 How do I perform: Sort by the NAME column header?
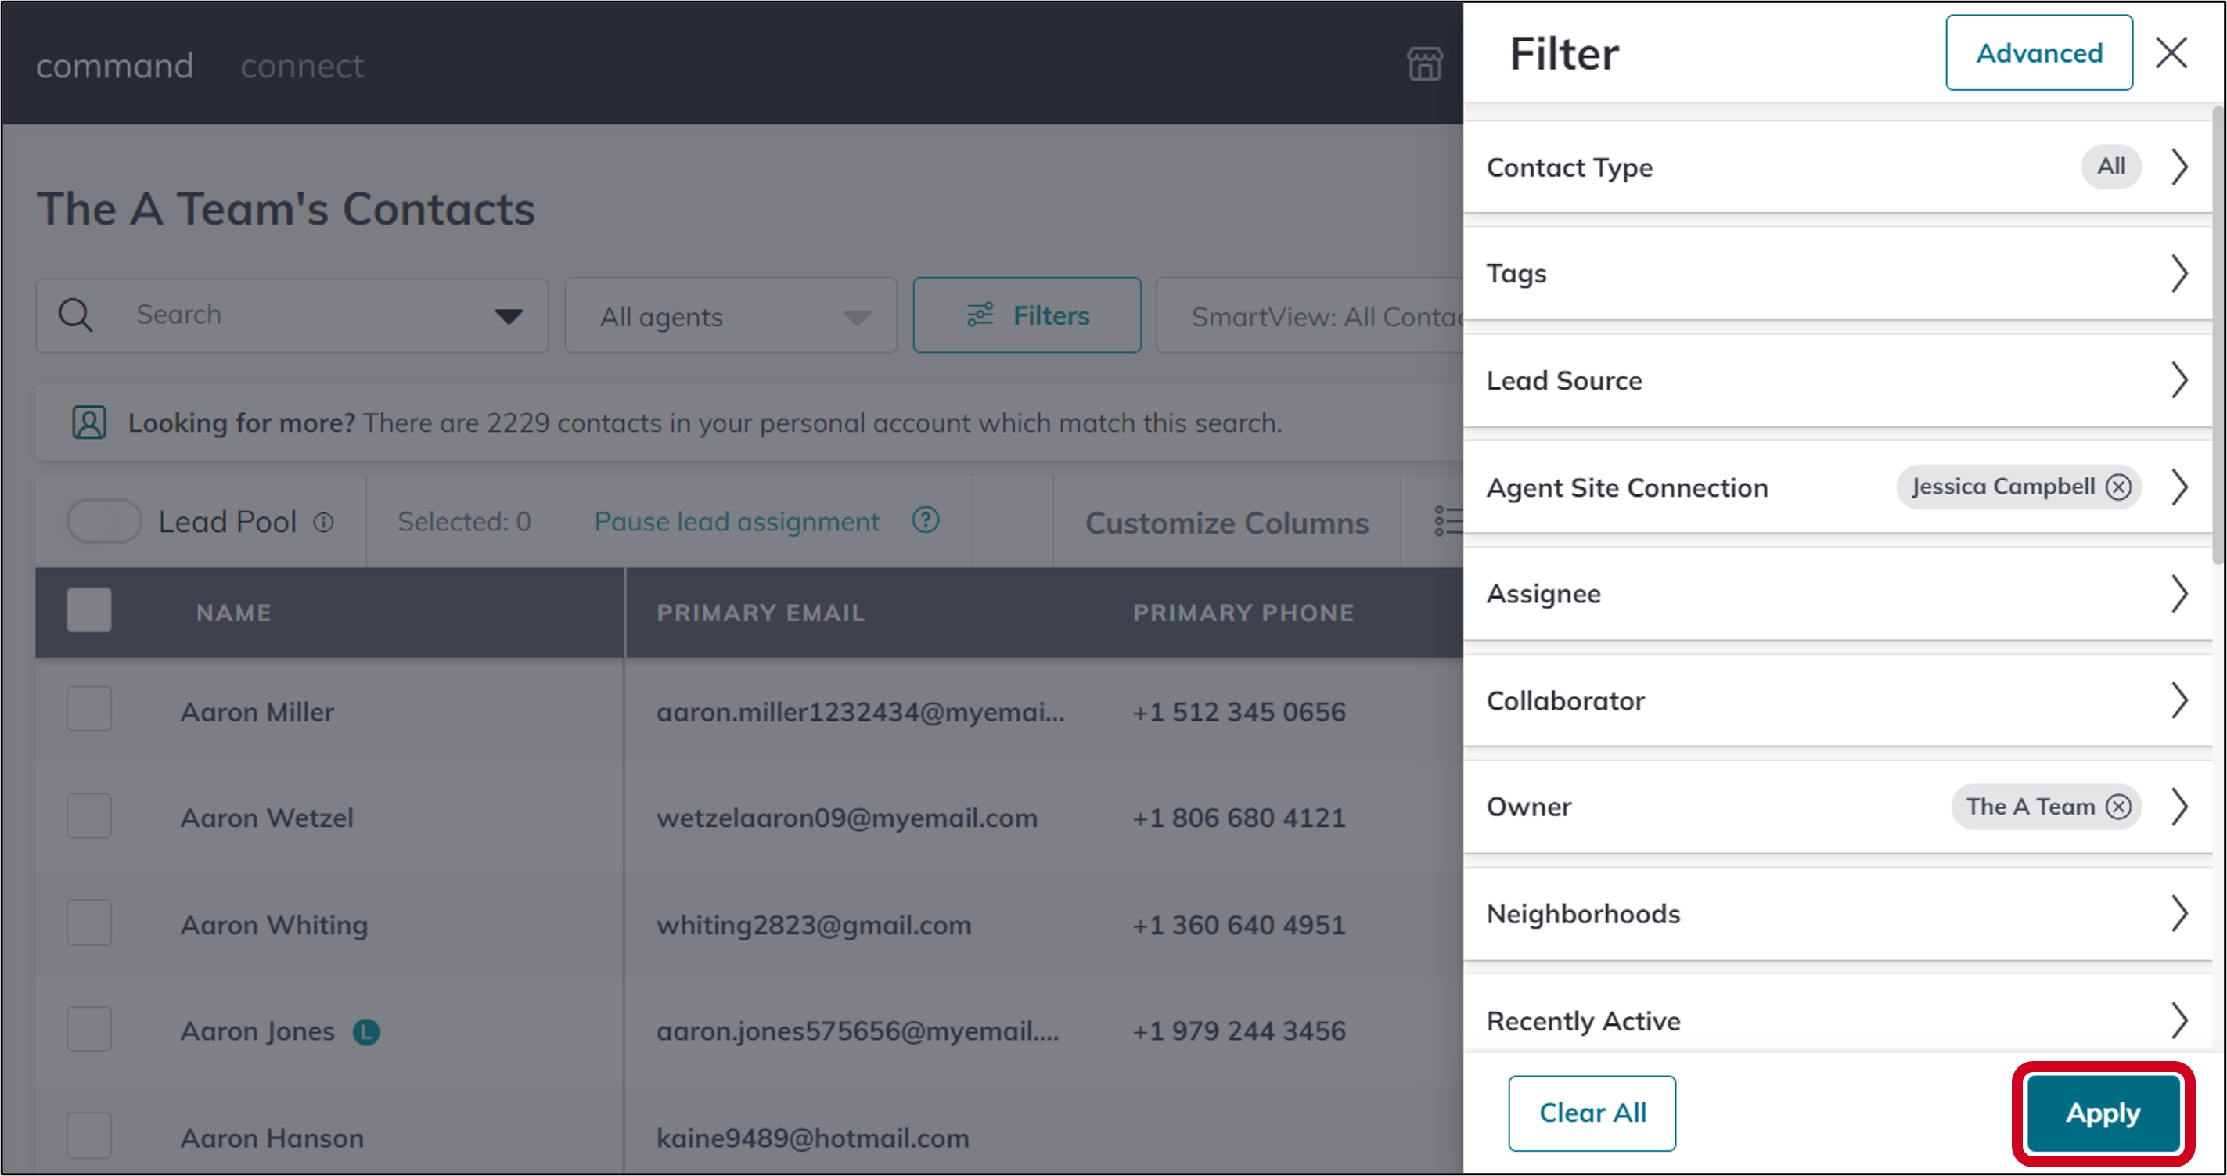233,613
